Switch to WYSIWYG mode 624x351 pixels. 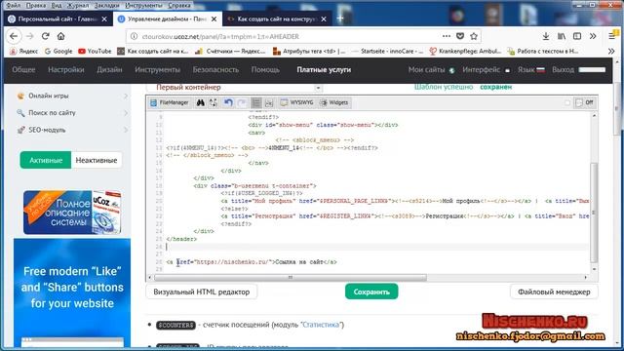click(296, 102)
